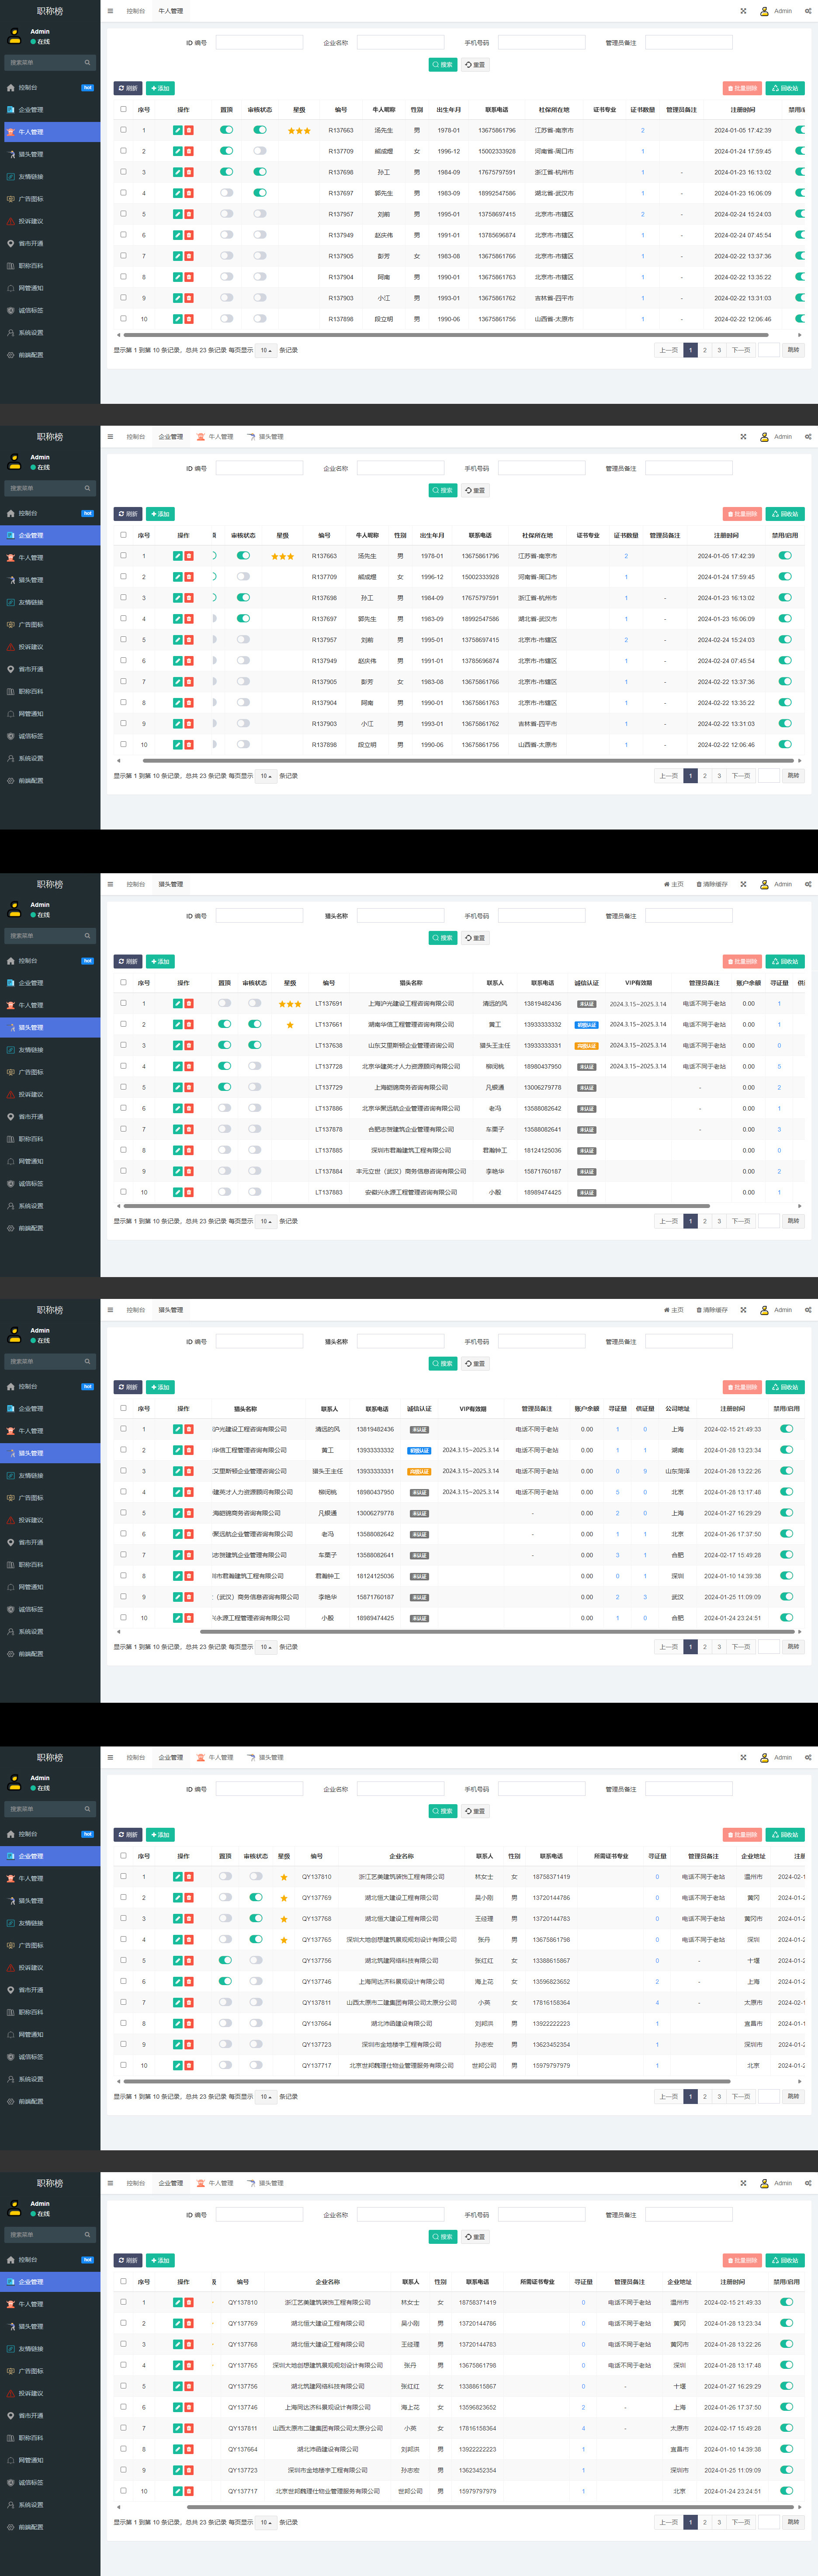
Task: Click the 省市开通 pin icon in the first screenshot's sidebar
Action: [x=11, y=243]
